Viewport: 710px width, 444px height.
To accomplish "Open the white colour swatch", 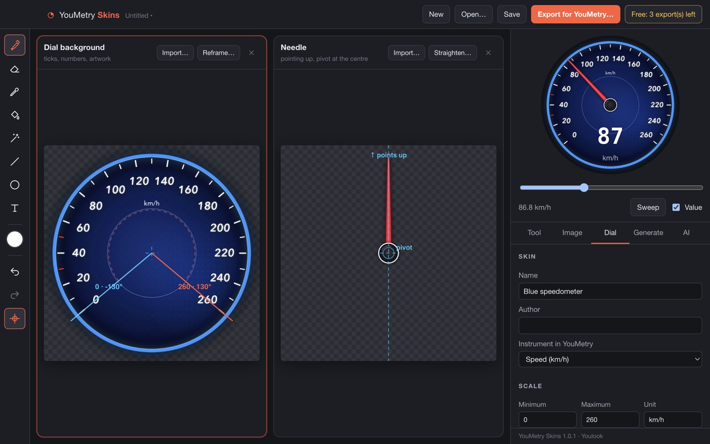I will pyautogui.click(x=15, y=239).
